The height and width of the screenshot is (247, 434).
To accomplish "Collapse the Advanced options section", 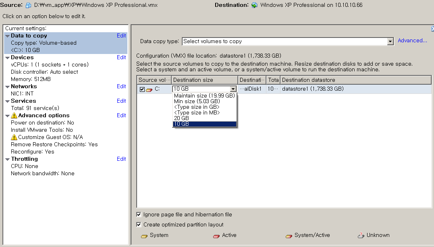I will (x=8, y=116).
